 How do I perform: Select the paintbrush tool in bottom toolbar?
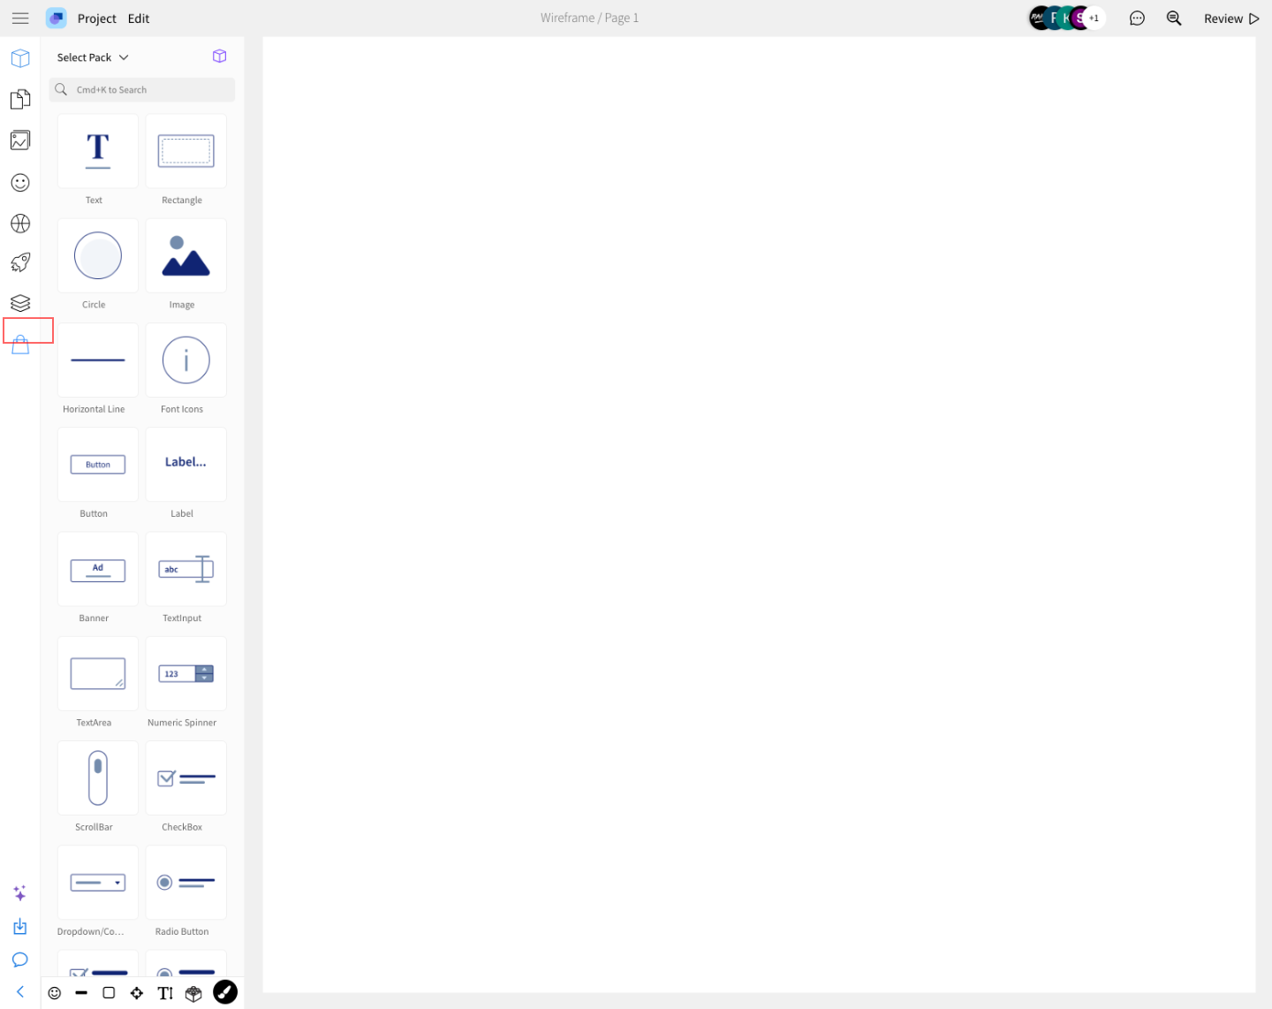[225, 992]
